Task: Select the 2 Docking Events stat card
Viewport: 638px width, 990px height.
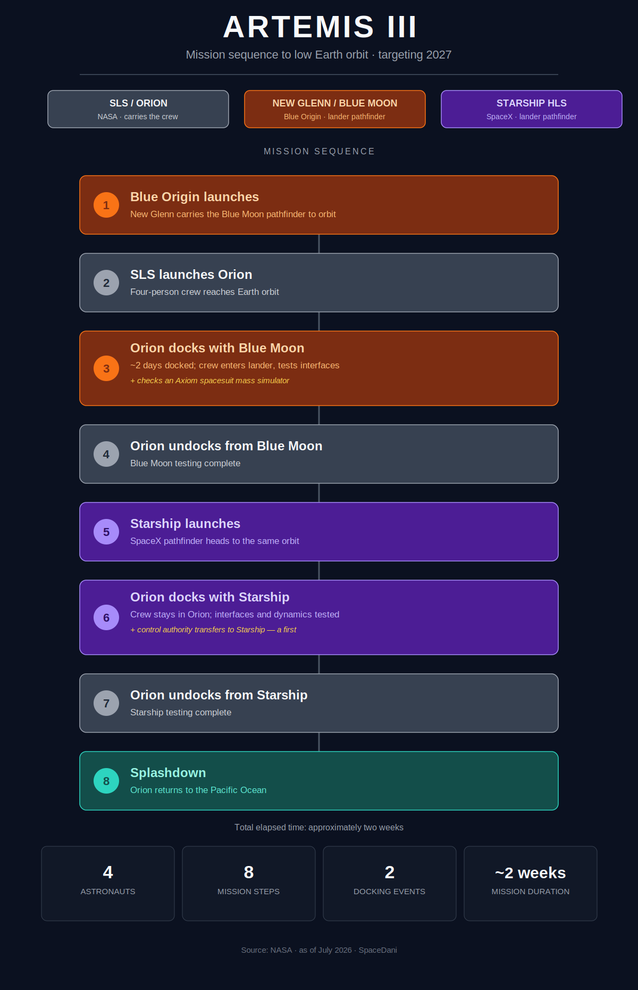Action: [390, 884]
